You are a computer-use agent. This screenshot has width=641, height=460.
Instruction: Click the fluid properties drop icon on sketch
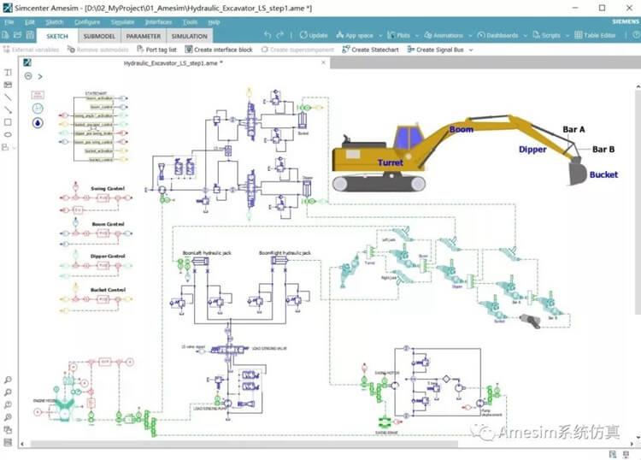tap(38, 122)
